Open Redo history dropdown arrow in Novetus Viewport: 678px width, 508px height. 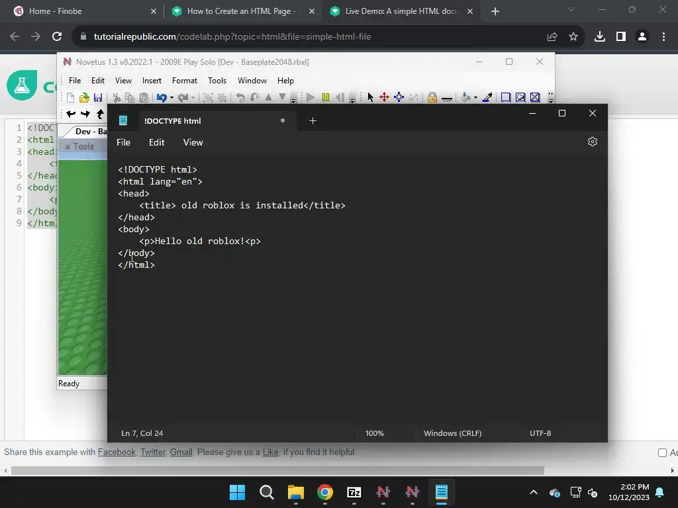click(x=193, y=98)
